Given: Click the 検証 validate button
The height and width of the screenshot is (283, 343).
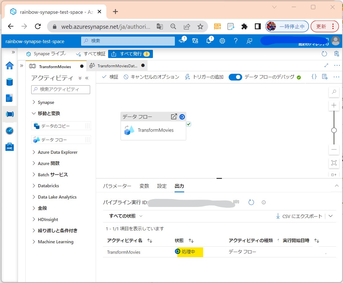Looking at the screenshot, I should [110, 77].
